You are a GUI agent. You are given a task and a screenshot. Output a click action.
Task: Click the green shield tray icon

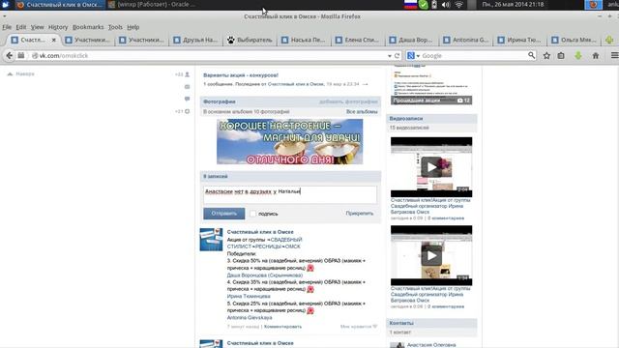click(x=424, y=5)
